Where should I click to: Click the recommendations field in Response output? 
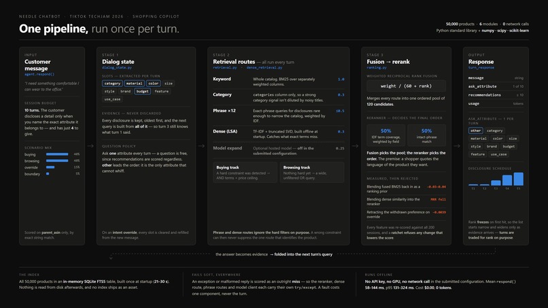pos(496,95)
